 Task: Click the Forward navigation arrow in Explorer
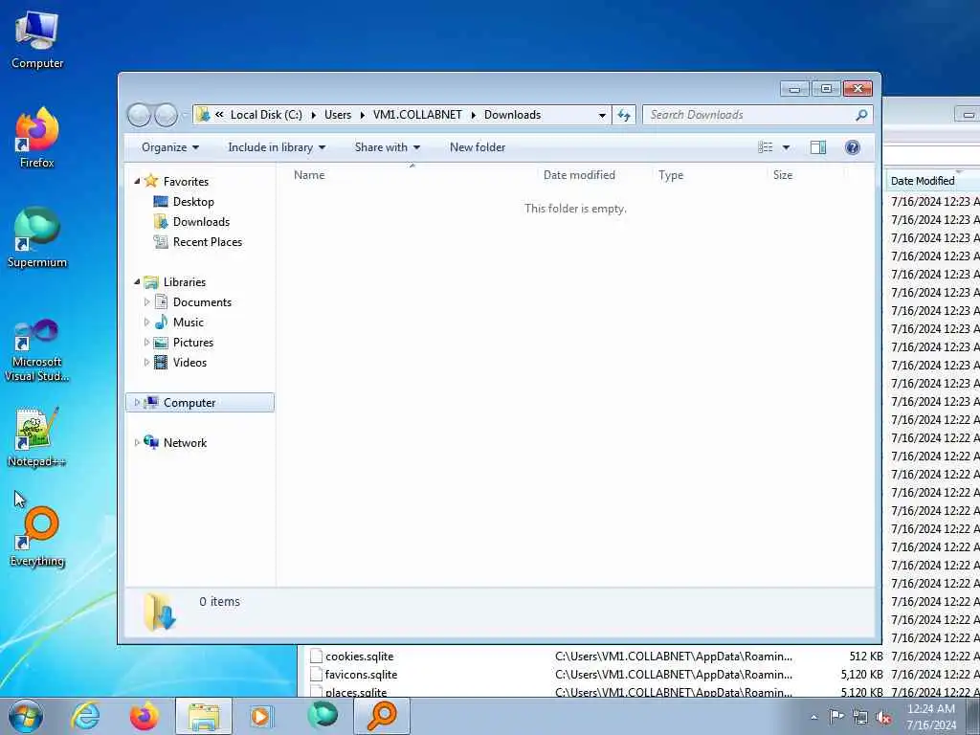coord(166,115)
